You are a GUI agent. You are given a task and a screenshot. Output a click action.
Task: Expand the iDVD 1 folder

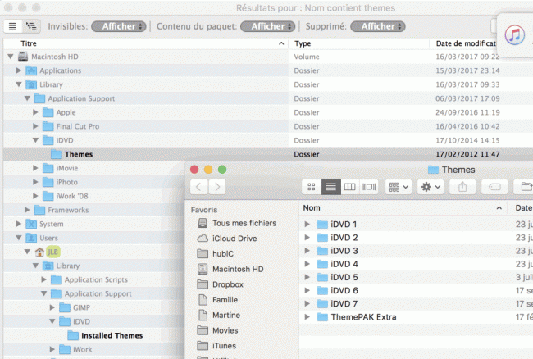[x=307, y=224]
